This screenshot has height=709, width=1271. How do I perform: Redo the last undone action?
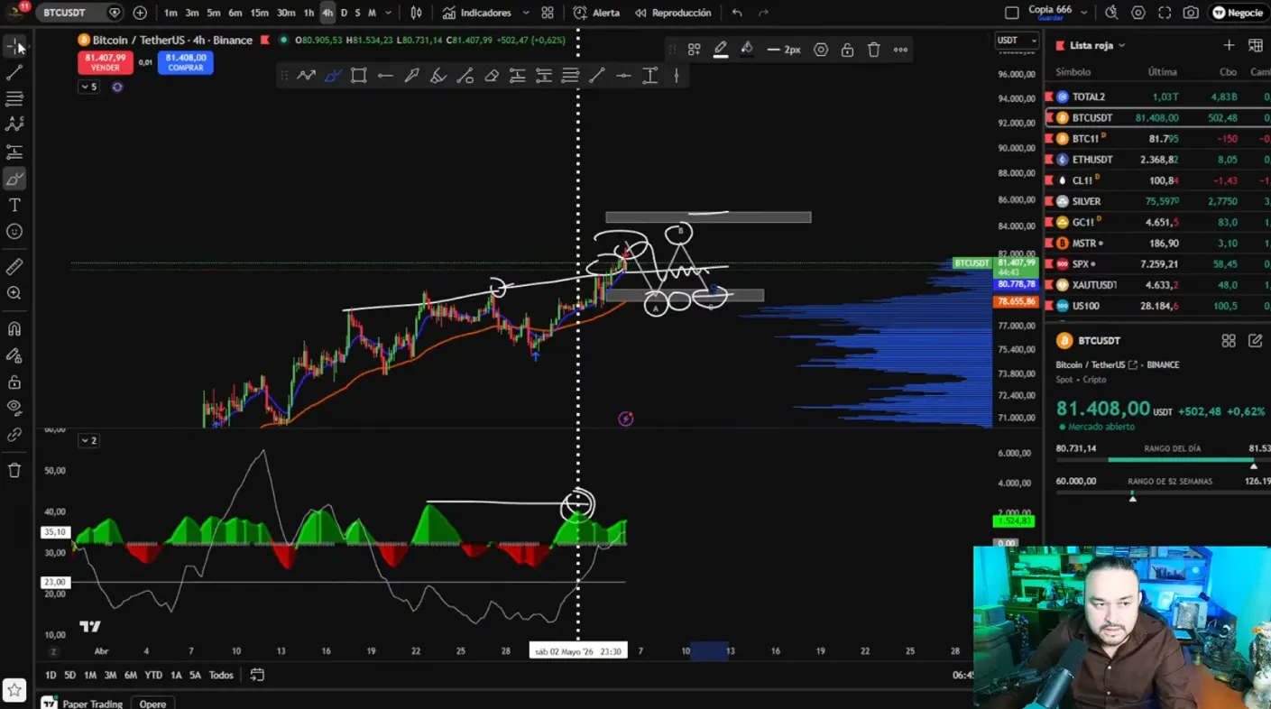pos(764,13)
